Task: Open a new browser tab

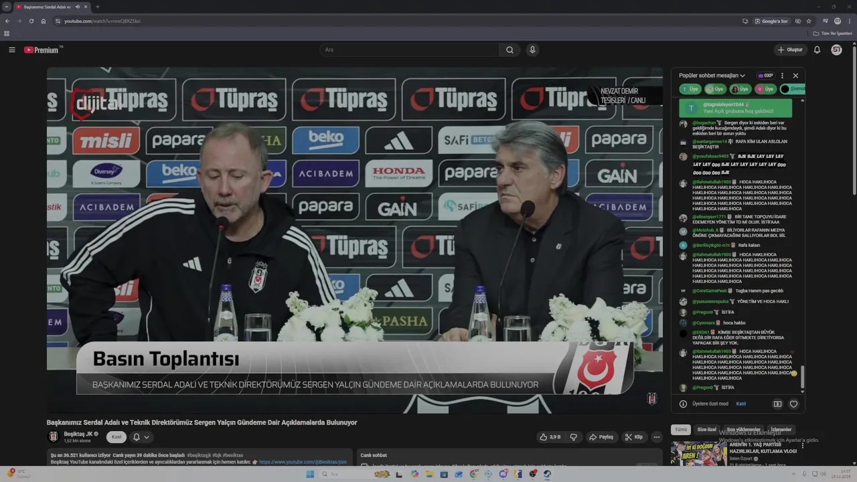Action: point(98,7)
